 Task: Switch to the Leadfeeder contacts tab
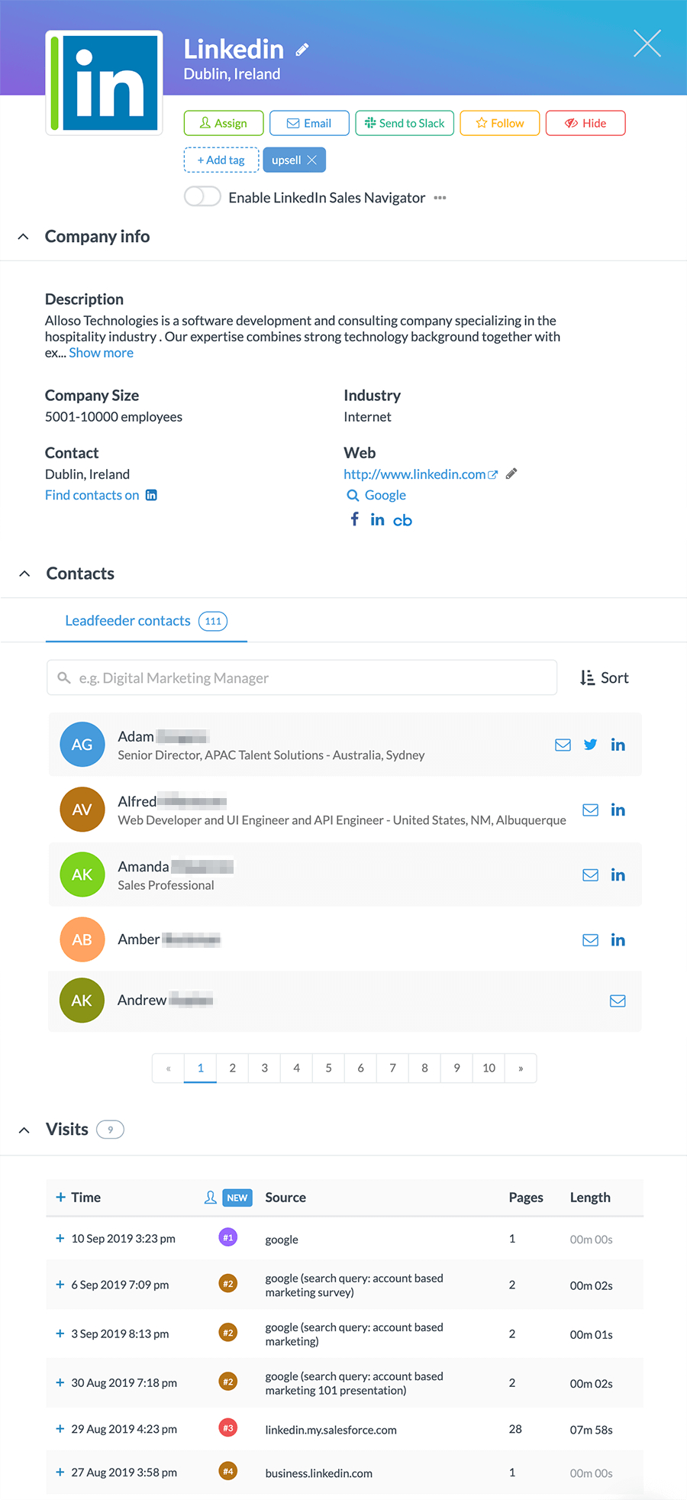[127, 621]
